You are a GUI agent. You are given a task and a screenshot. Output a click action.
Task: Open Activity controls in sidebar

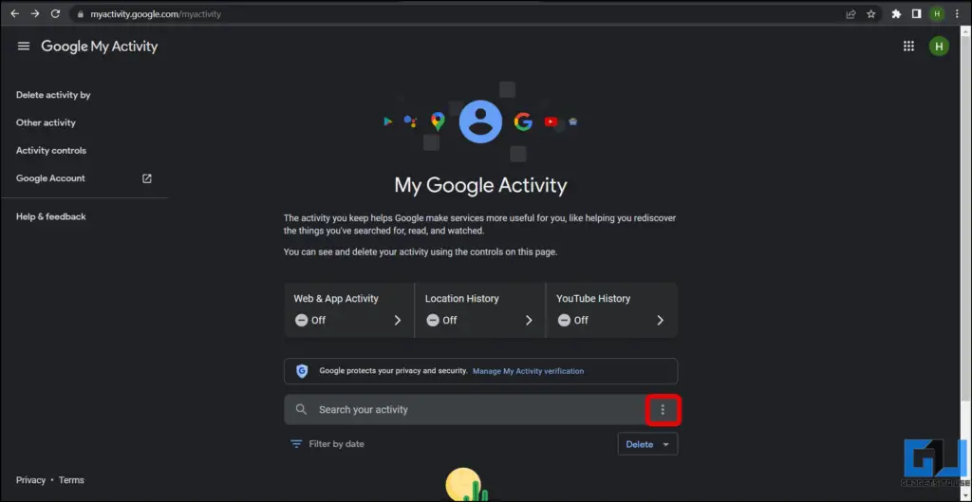[x=51, y=151]
